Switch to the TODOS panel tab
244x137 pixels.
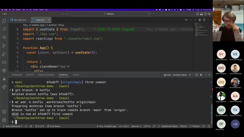[x=76, y=75]
